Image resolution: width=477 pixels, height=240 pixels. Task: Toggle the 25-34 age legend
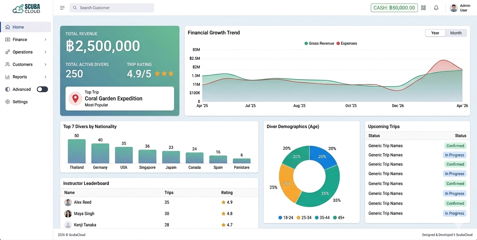[304, 217]
